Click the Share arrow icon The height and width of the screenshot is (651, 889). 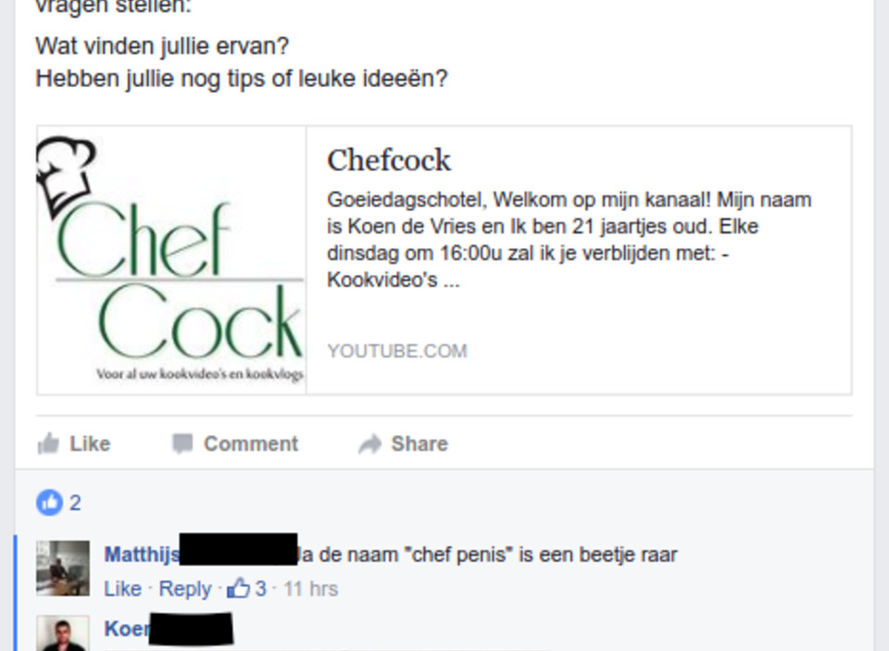370,444
